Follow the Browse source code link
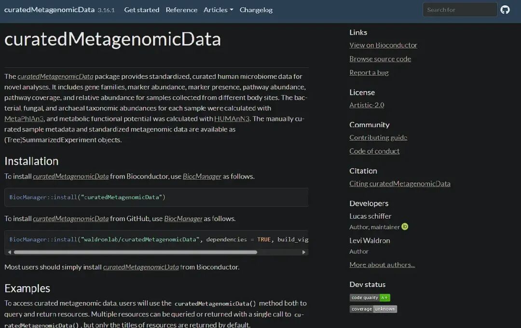521x328 pixels. coord(380,59)
